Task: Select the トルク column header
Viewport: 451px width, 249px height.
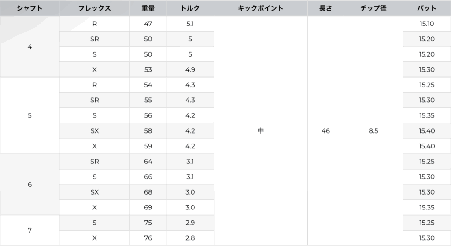Action: [190, 8]
